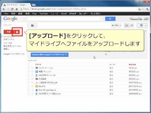Bookmark page with the star in address bar
Image resolution: width=151 pixels, height=113 pixels.
coord(143,9)
